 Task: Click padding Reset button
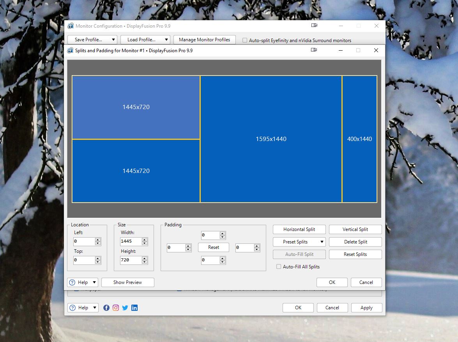coord(214,247)
